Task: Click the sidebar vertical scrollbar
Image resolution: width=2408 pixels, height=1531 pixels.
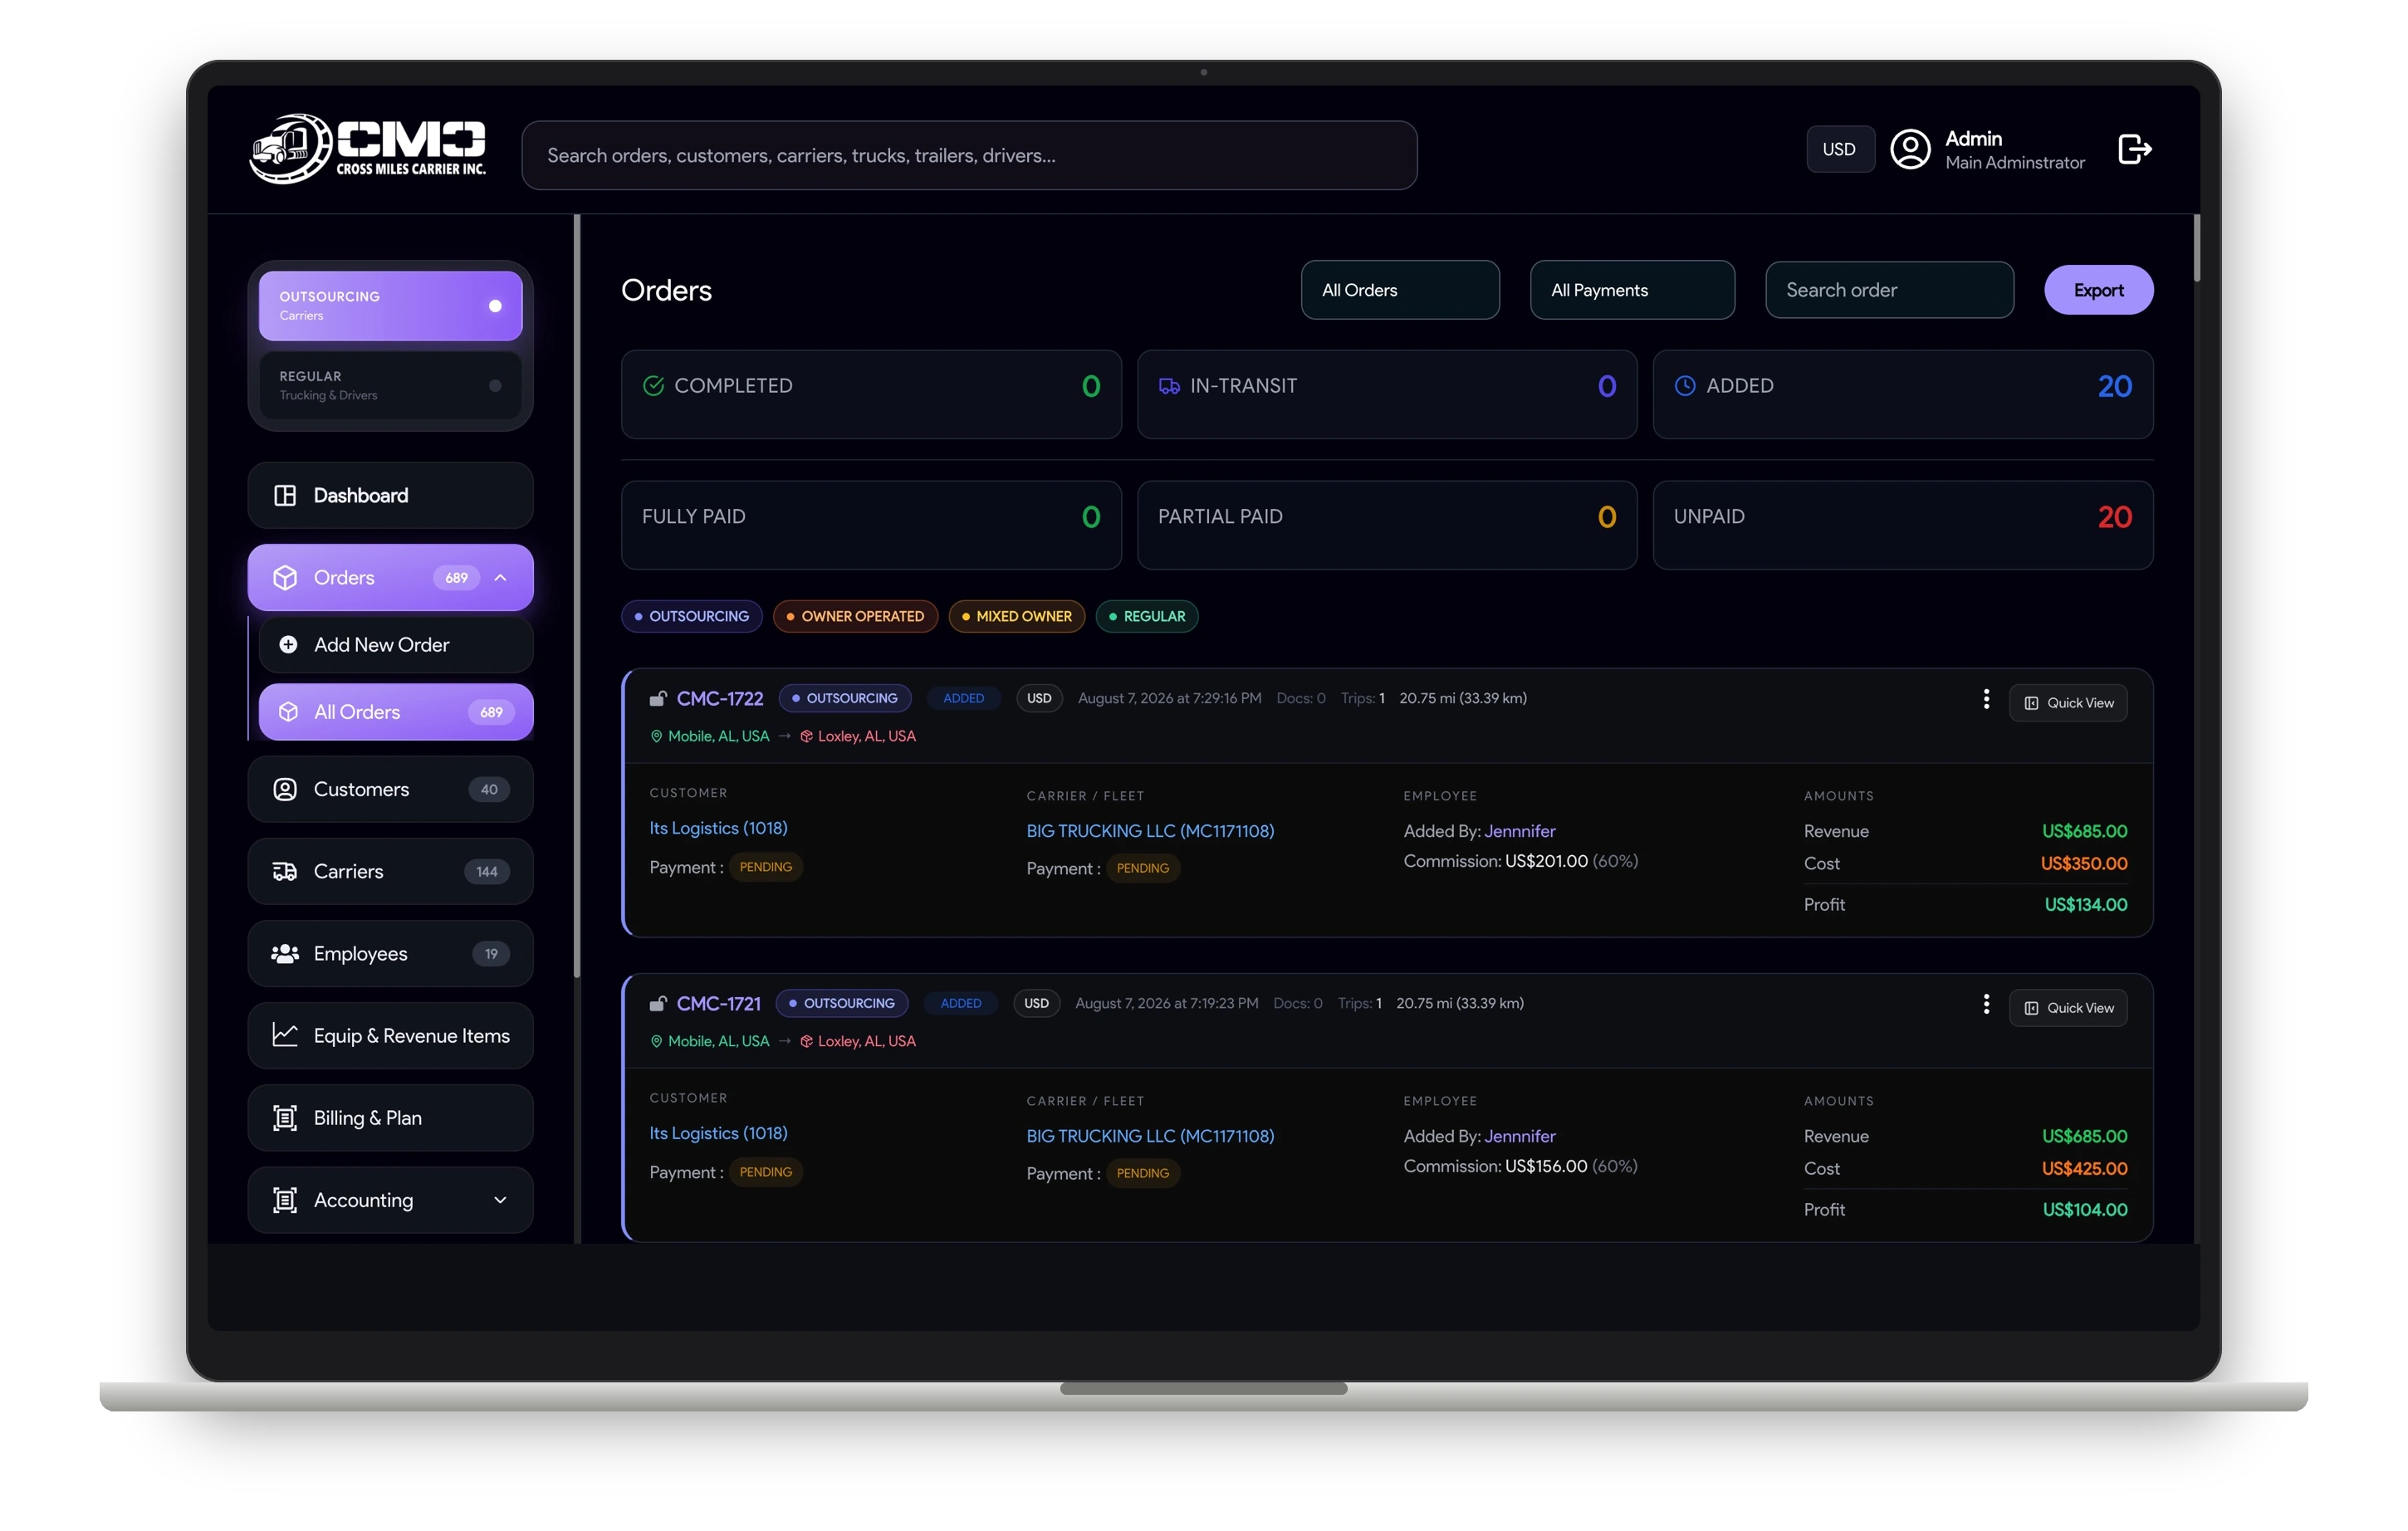Action: tap(577, 595)
